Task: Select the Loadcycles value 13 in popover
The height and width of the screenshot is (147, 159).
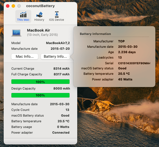Action: tap(120, 57)
